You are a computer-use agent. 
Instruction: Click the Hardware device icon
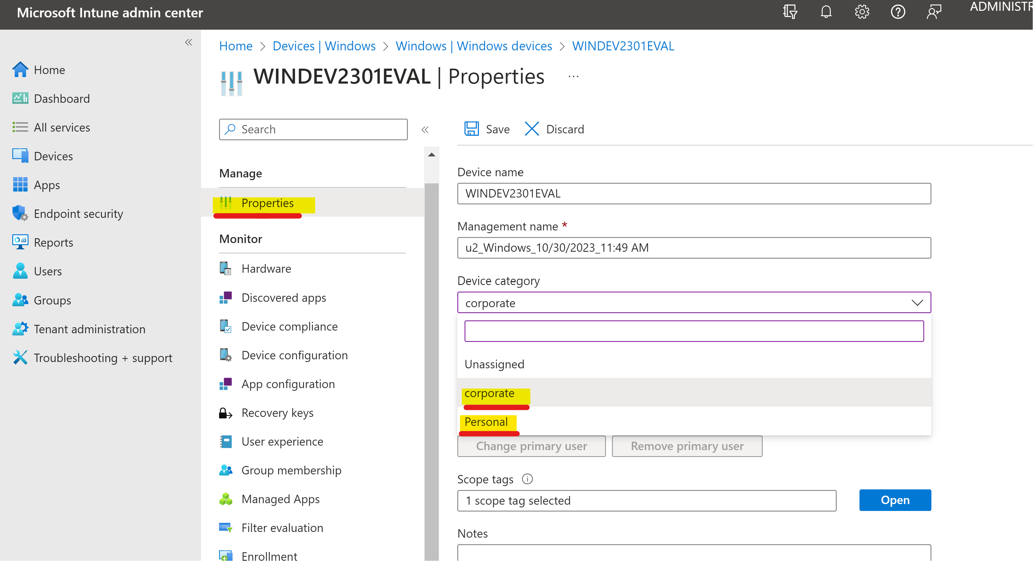pos(225,268)
